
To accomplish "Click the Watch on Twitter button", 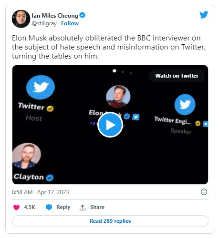I will click(x=177, y=76).
